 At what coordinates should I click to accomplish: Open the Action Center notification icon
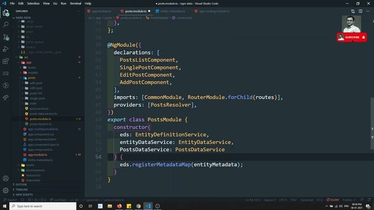click(369, 206)
